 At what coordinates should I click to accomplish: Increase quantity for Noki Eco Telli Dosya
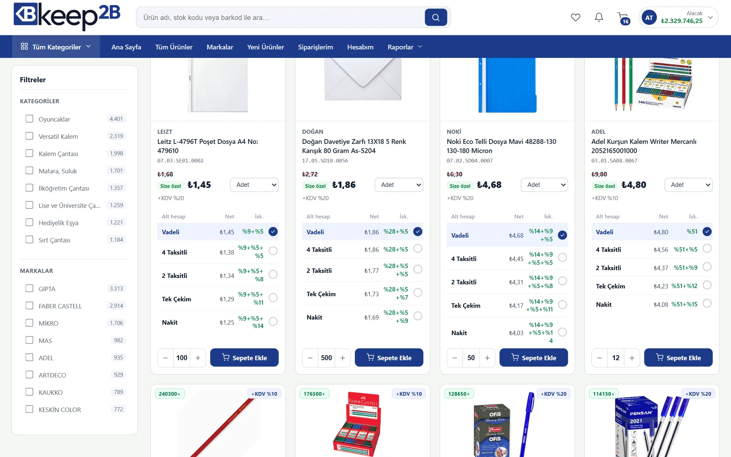point(487,358)
